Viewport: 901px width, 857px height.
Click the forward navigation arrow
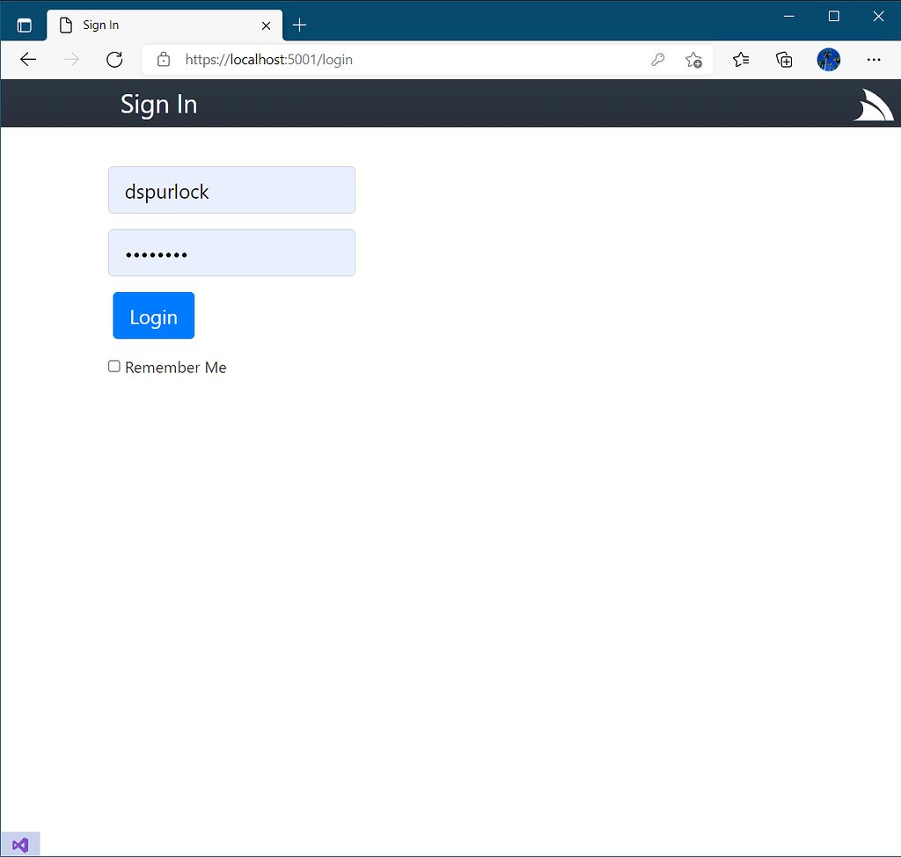[x=70, y=59]
